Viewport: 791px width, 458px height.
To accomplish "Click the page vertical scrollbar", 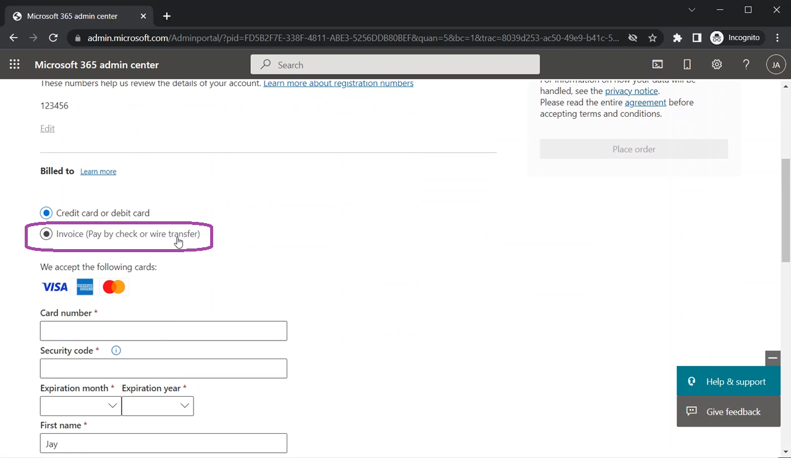I will (785, 210).
